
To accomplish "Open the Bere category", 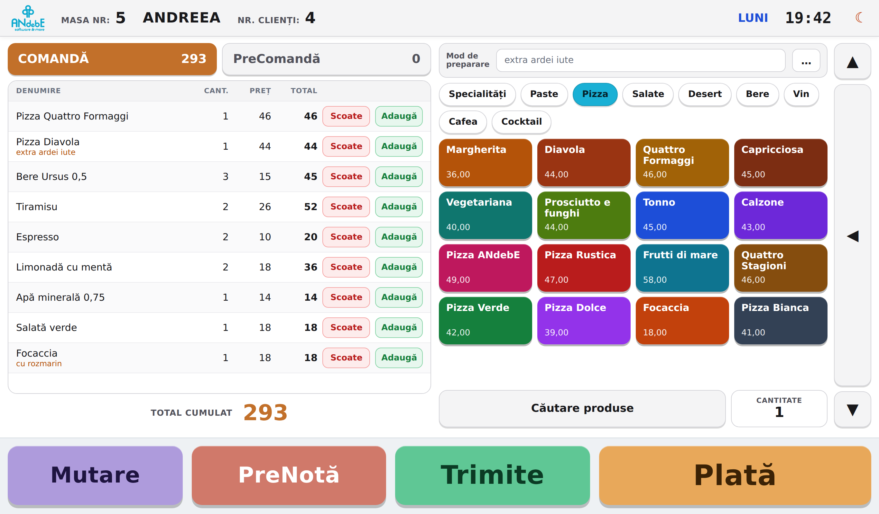I will tap(757, 94).
